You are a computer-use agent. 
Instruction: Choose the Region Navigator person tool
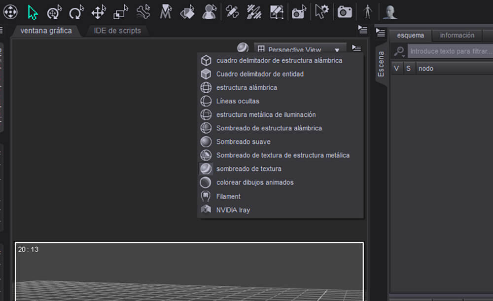(210, 12)
